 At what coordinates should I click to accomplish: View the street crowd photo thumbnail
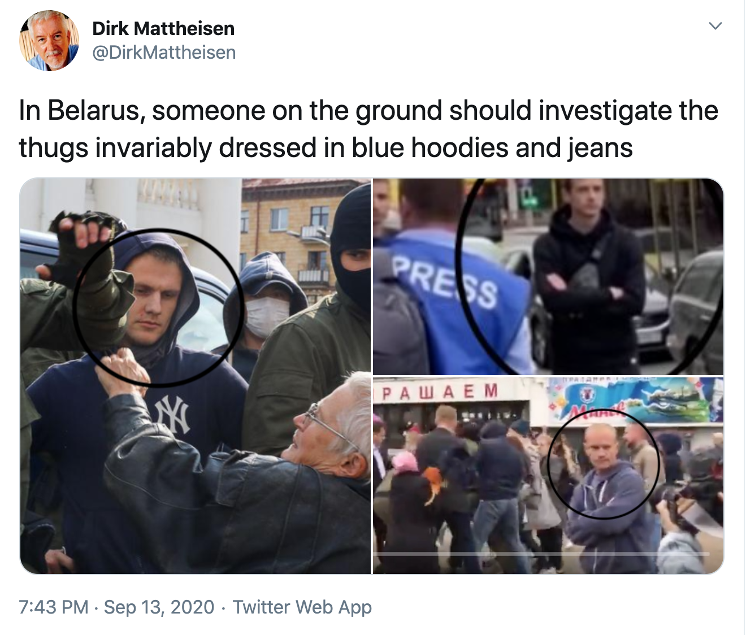pos(548,476)
